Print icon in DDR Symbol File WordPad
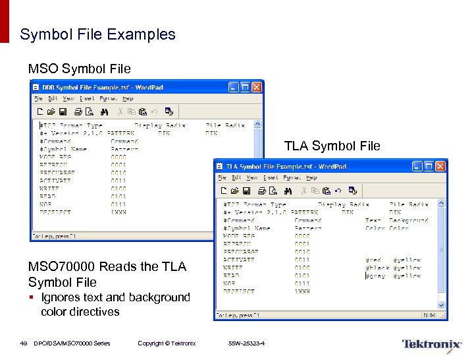 tap(78, 112)
